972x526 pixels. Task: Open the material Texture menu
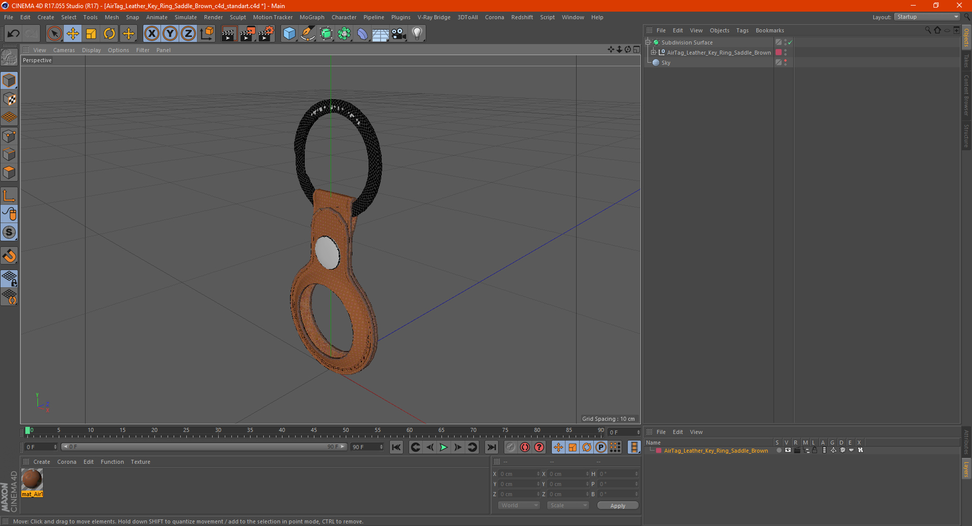pos(140,462)
